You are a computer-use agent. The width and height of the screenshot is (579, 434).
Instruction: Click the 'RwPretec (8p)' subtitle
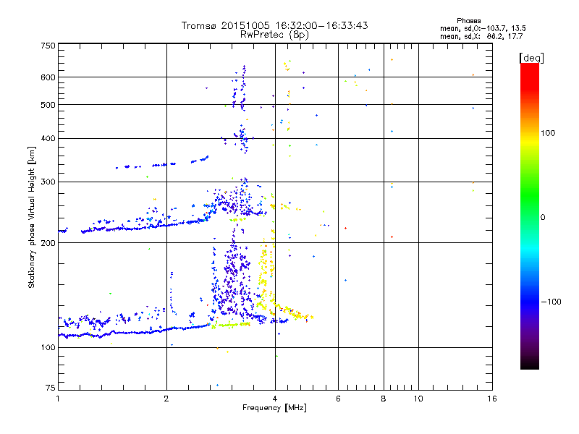pyautogui.click(x=274, y=35)
